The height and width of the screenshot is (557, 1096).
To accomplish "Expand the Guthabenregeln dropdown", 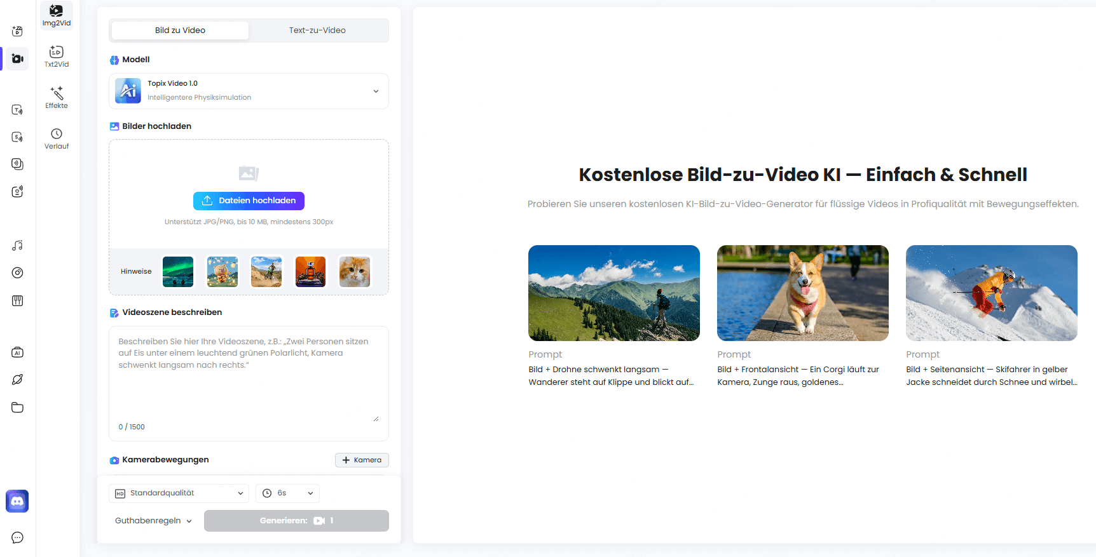I will (x=153, y=521).
